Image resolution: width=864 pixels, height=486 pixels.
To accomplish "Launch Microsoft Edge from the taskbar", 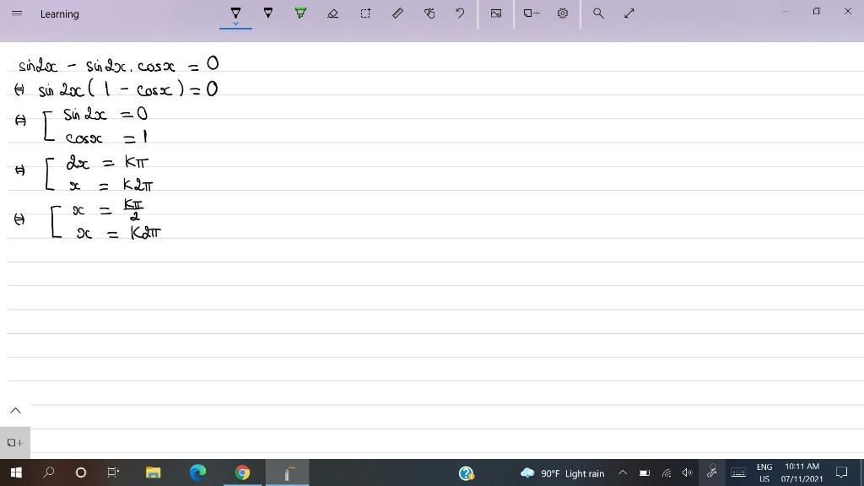I will [x=197, y=472].
